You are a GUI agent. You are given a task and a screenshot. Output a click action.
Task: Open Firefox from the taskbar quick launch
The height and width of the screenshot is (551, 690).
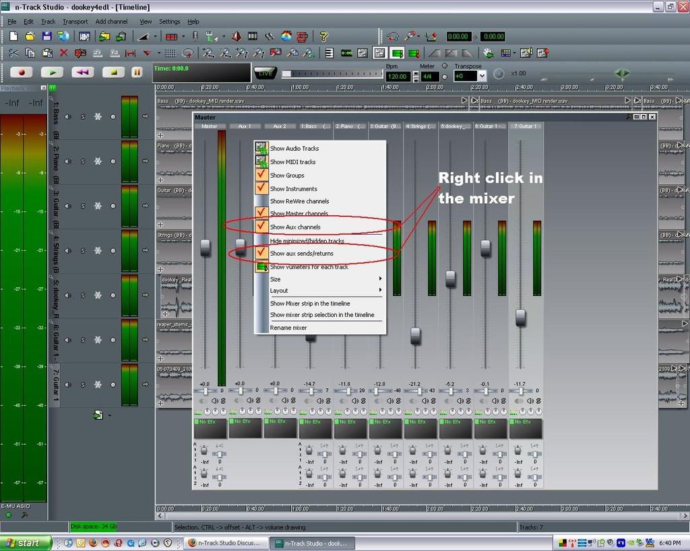tap(93, 543)
